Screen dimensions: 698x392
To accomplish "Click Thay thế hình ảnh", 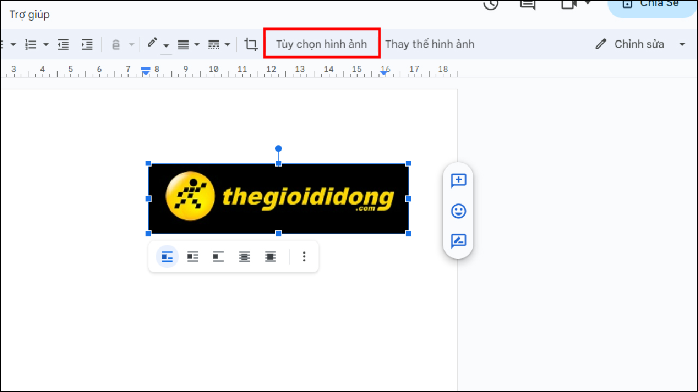I will [x=430, y=44].
